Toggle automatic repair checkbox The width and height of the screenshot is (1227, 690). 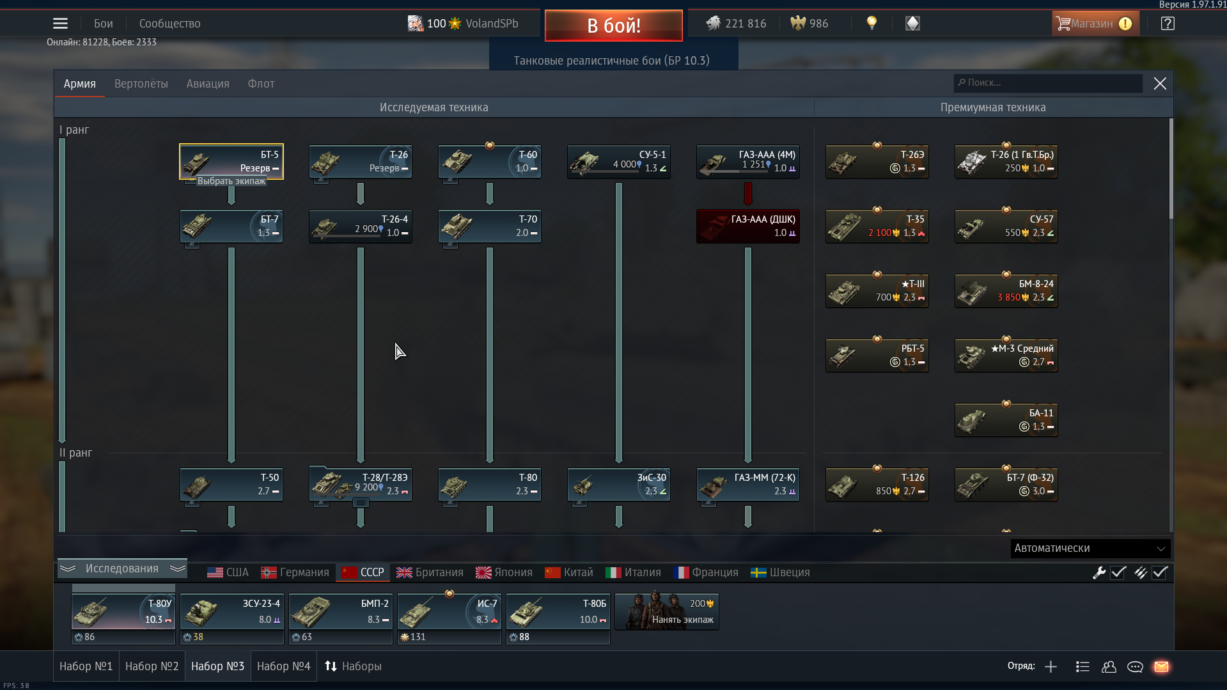click(1118, 573)
